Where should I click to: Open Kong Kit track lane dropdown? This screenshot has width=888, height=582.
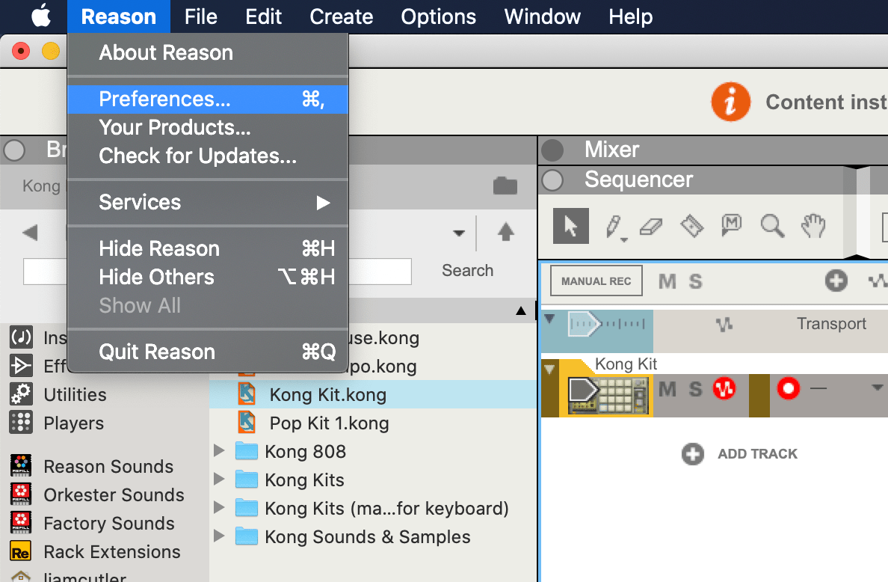(877, 388)
